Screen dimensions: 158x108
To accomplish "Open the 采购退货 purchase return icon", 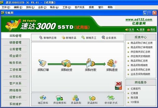I will point(112,63).
